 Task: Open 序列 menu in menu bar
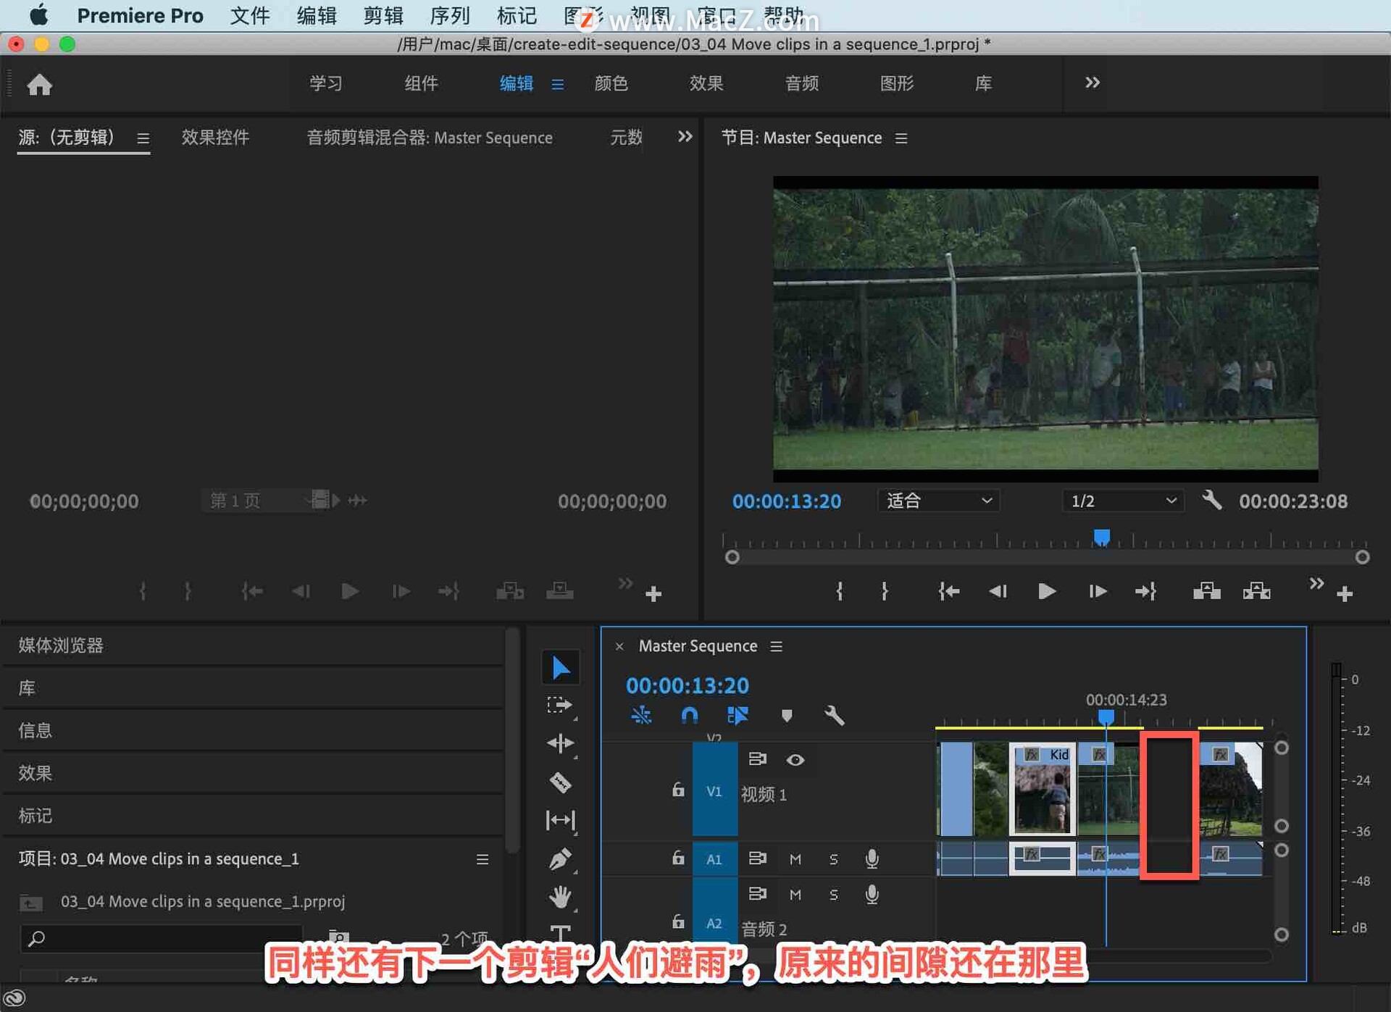pyautogui.click(x=450, y=15)
